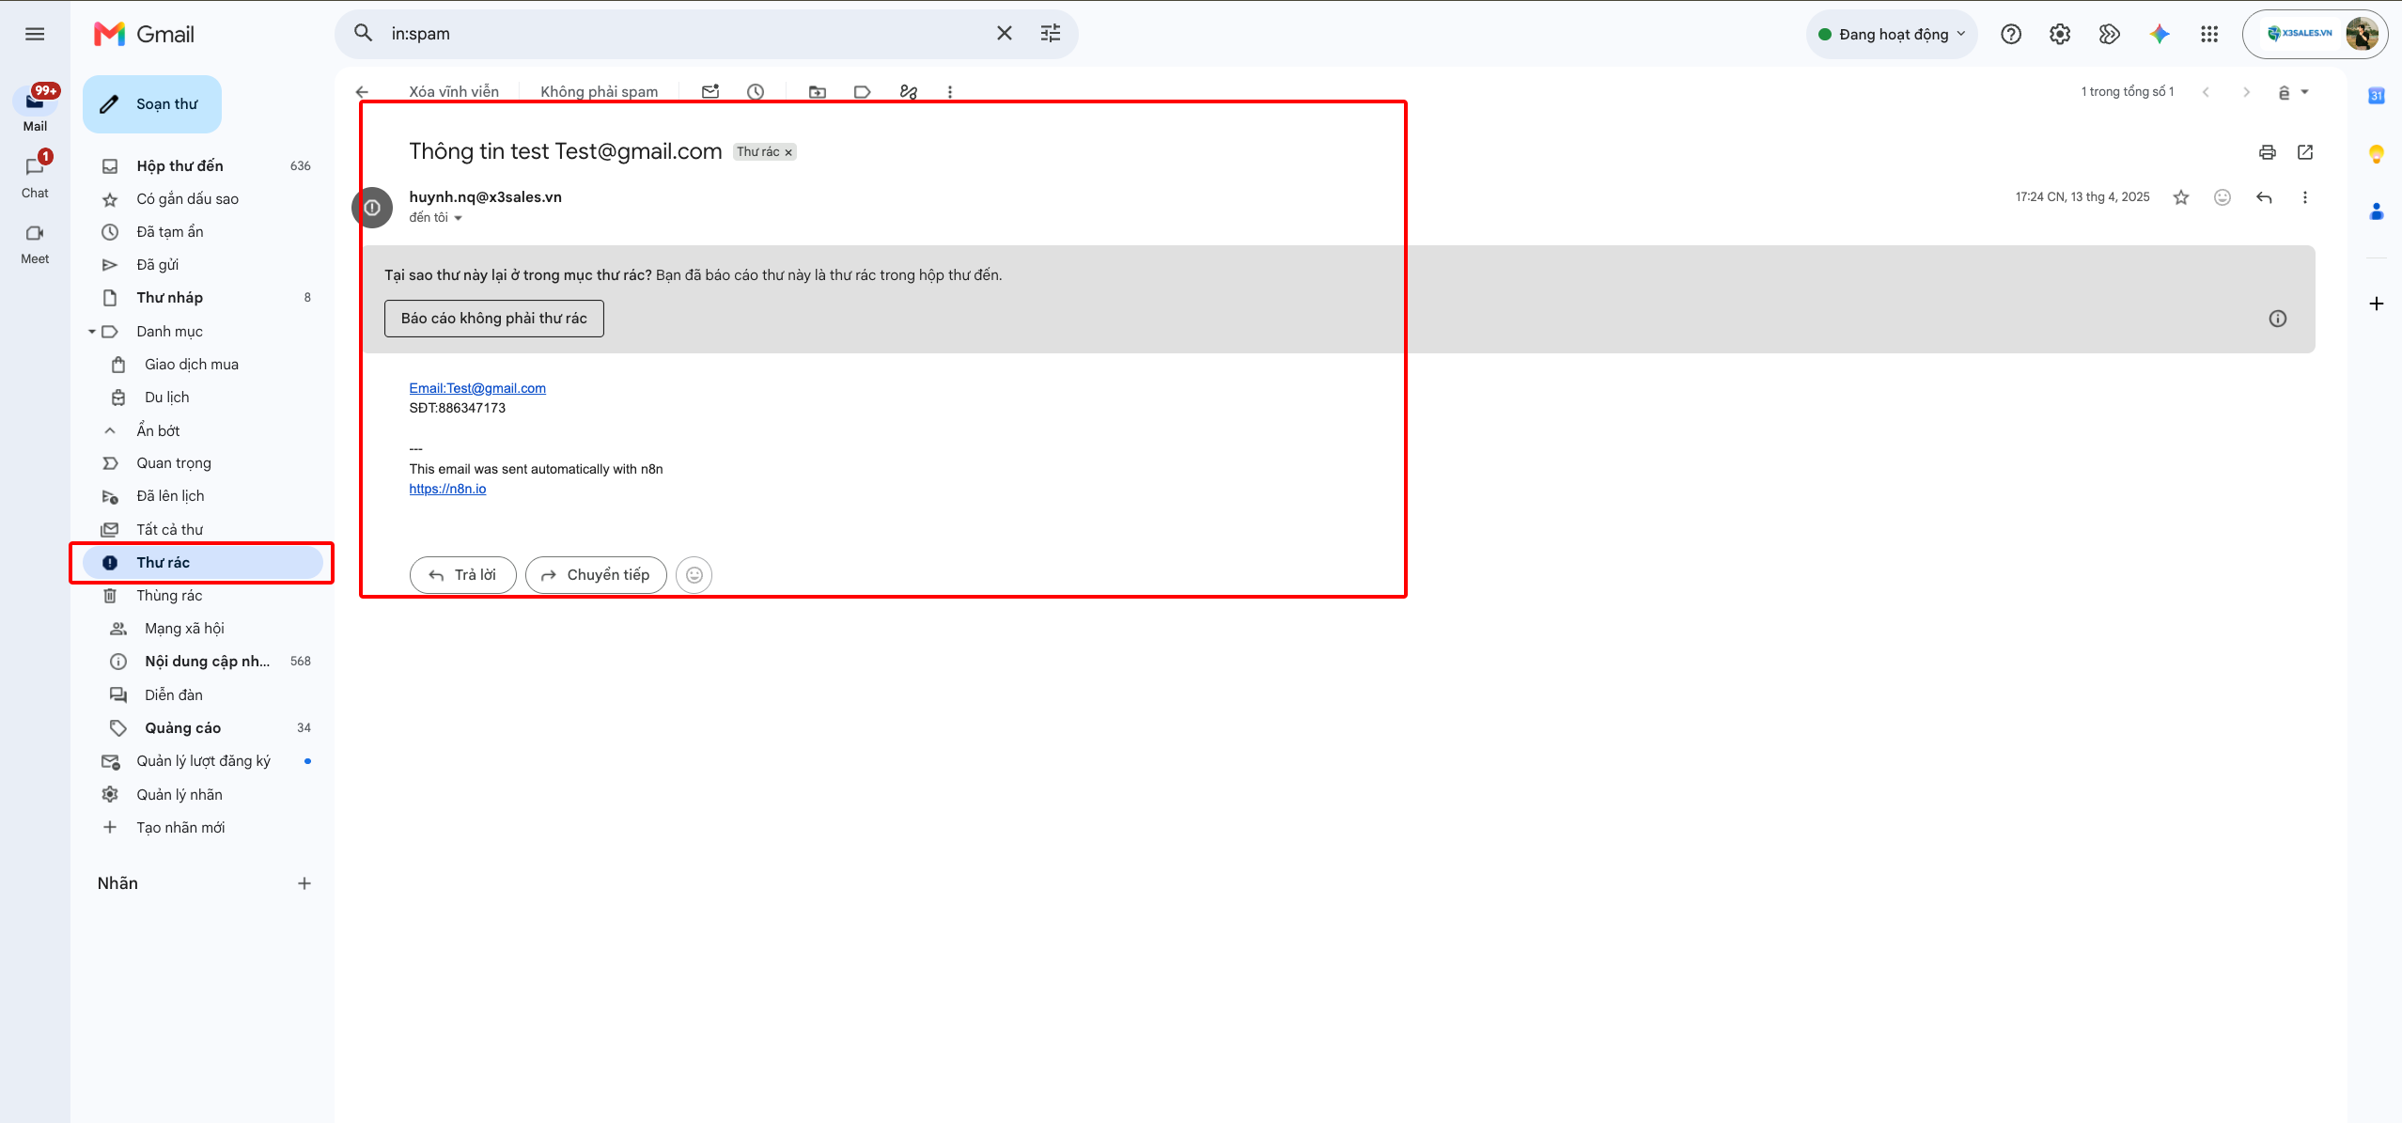The width and height of the screenshot is (2402, 1123).
Task: Open 'Hộp thư đến' inbox folder
Action: (x=203, y=166)
